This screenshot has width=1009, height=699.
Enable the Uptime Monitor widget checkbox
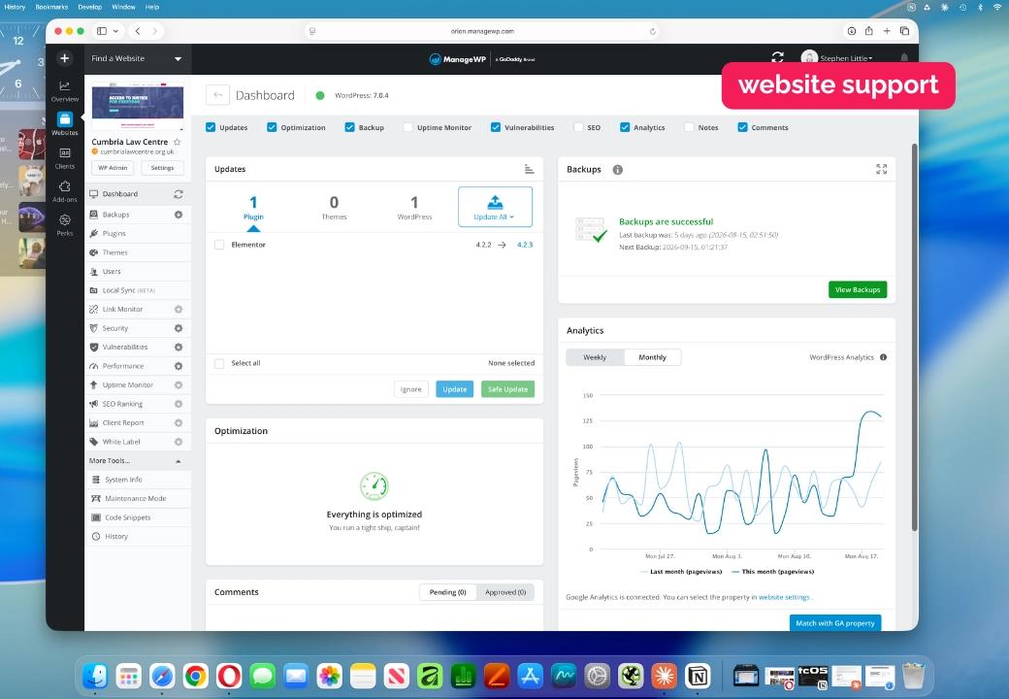coord(408,127)
